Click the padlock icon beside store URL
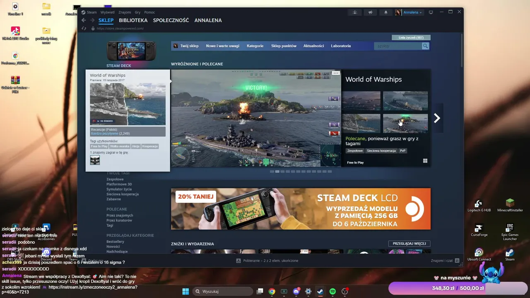Image resolution: width=530 pixels, height=298 pixels. 94,29
